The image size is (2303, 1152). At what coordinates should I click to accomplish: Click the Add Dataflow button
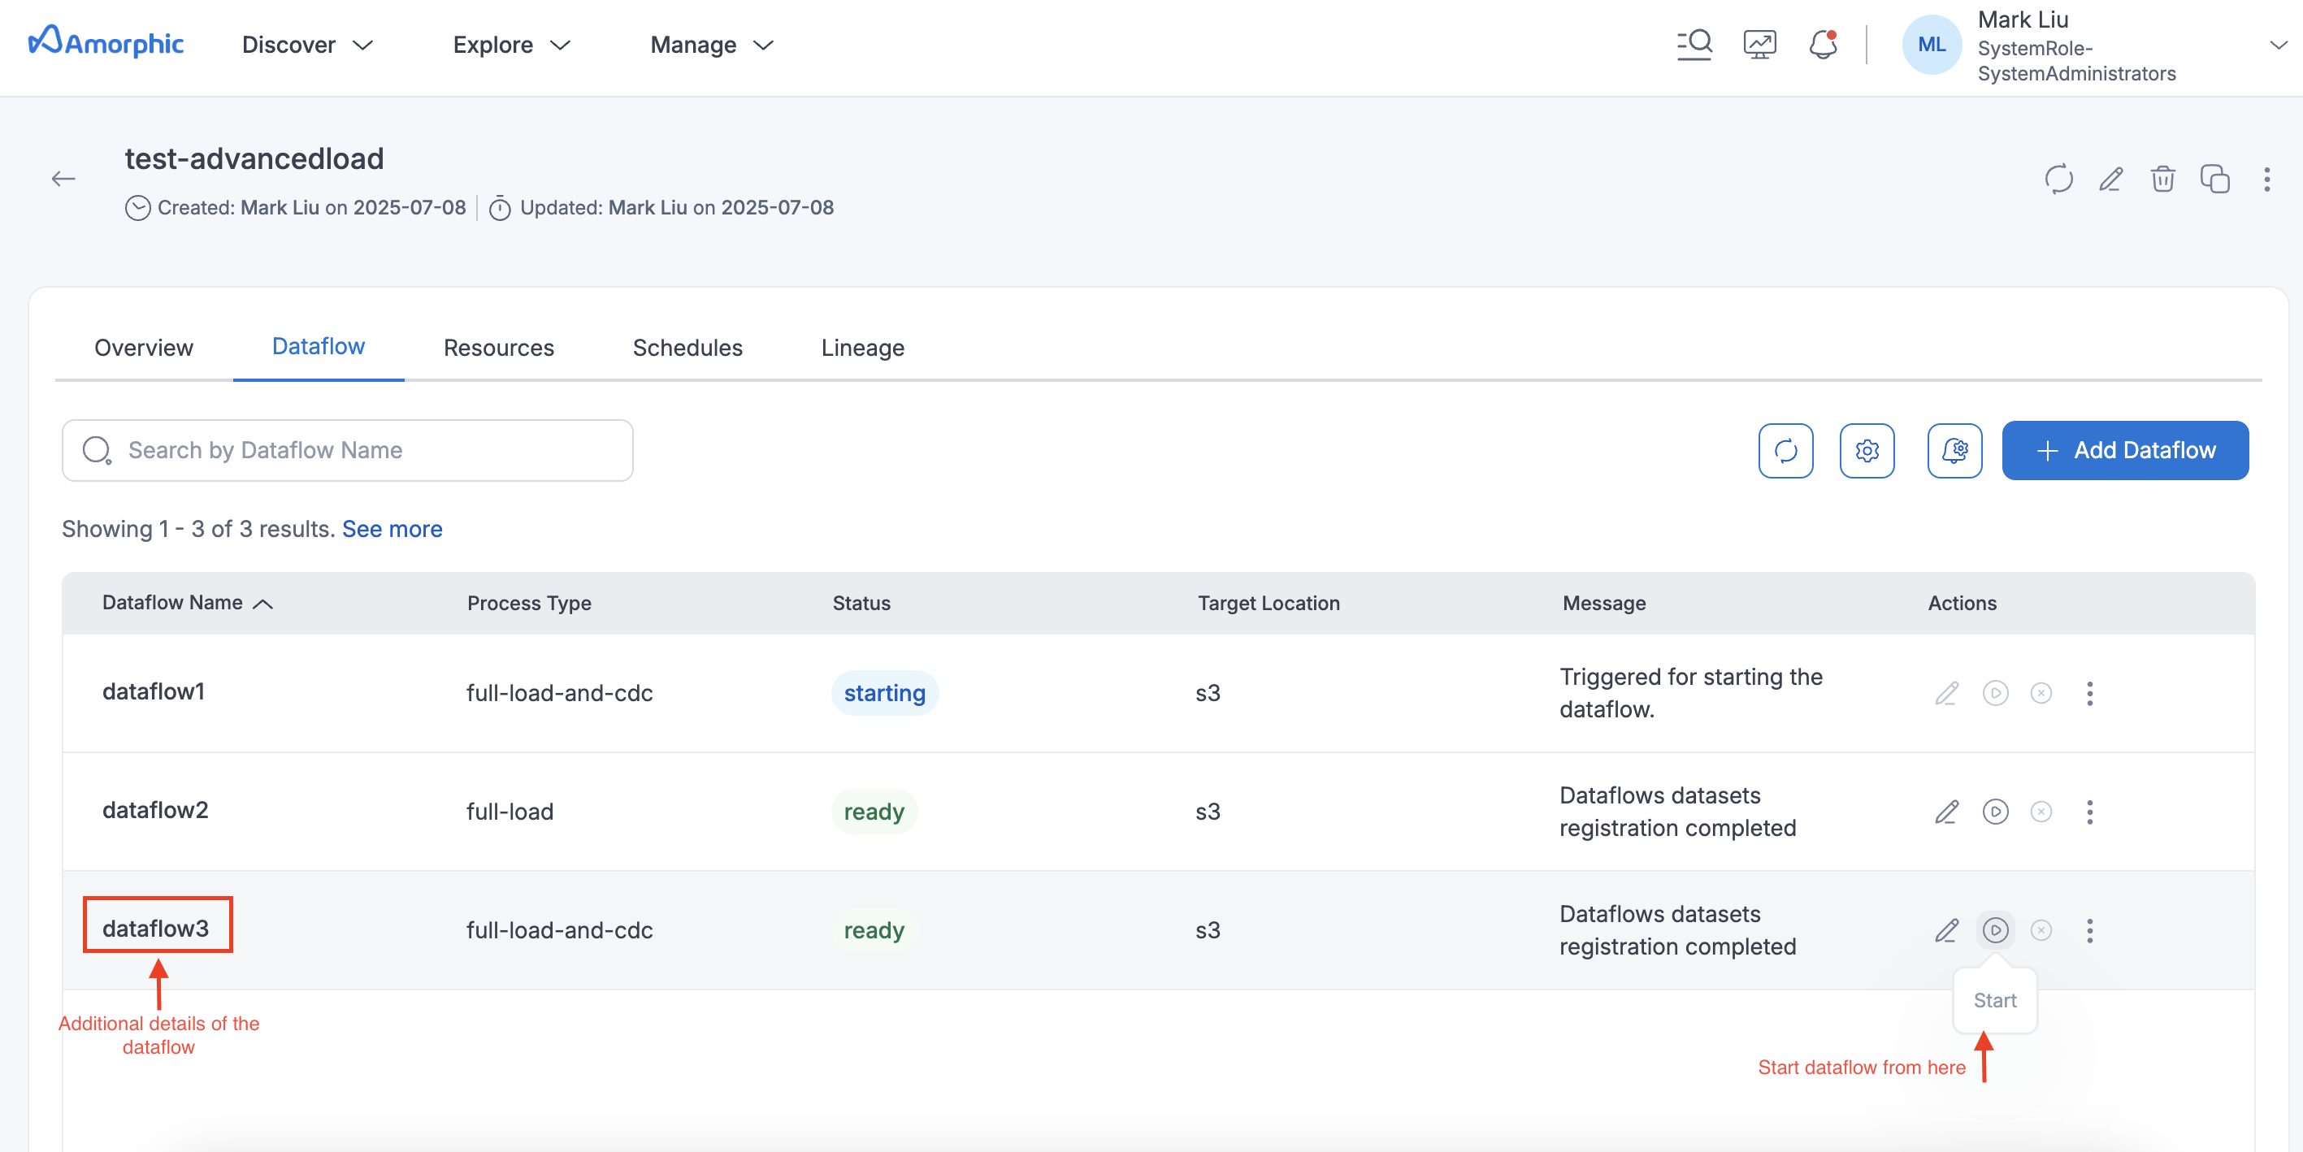[2124, 450]
